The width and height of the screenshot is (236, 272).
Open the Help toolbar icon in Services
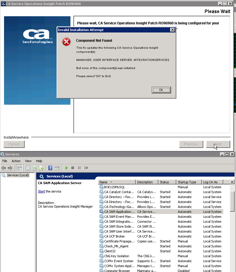pyautogui.click(x=50, y=168)
